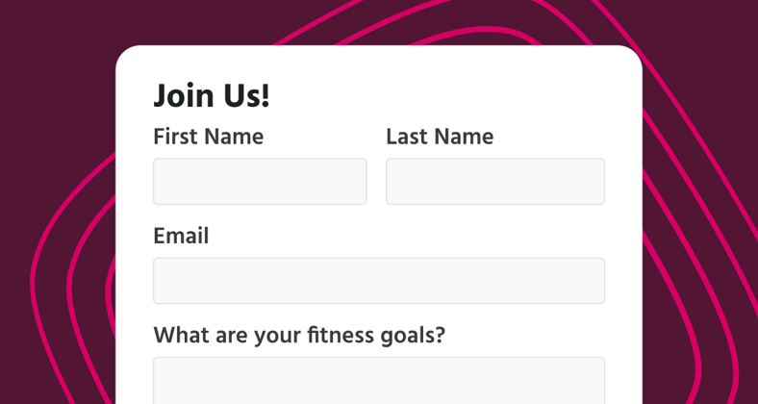Click the word "What" in the question label

coord(179,336)
